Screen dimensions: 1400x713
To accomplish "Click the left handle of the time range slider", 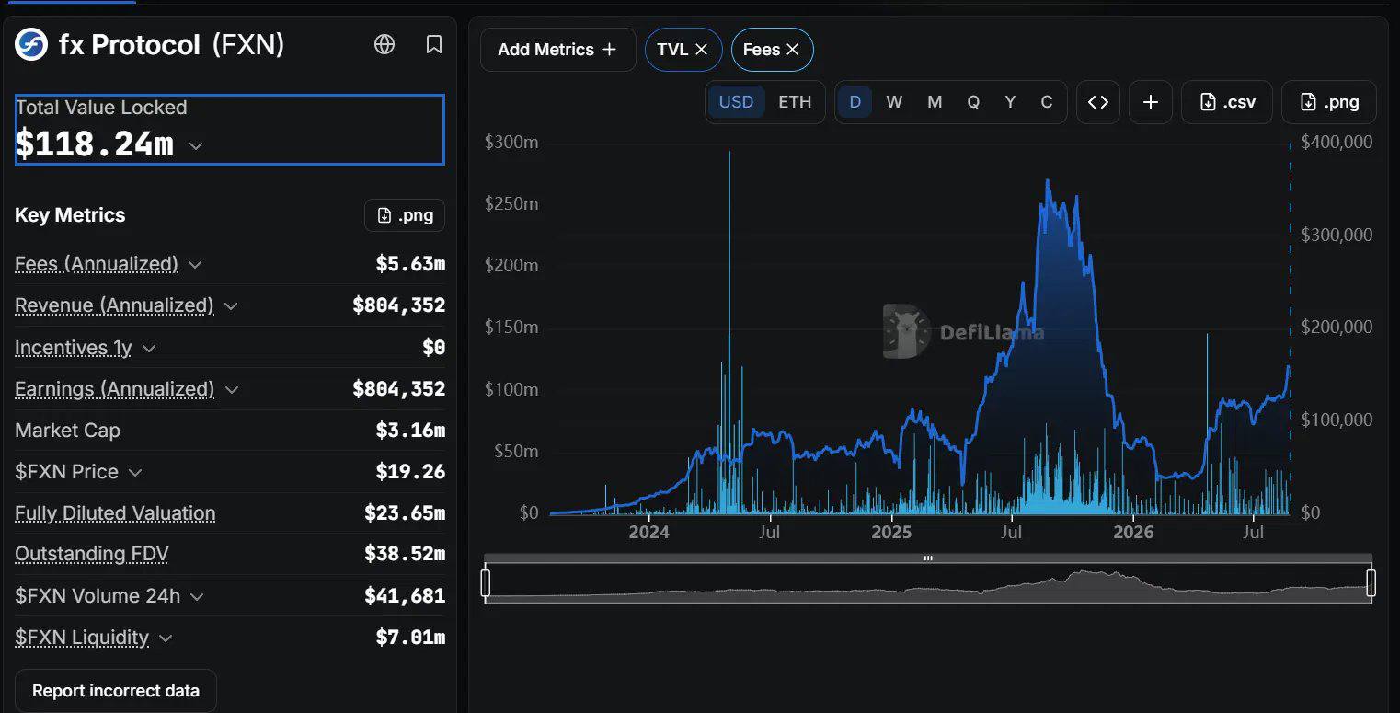I will pos(486,583).
